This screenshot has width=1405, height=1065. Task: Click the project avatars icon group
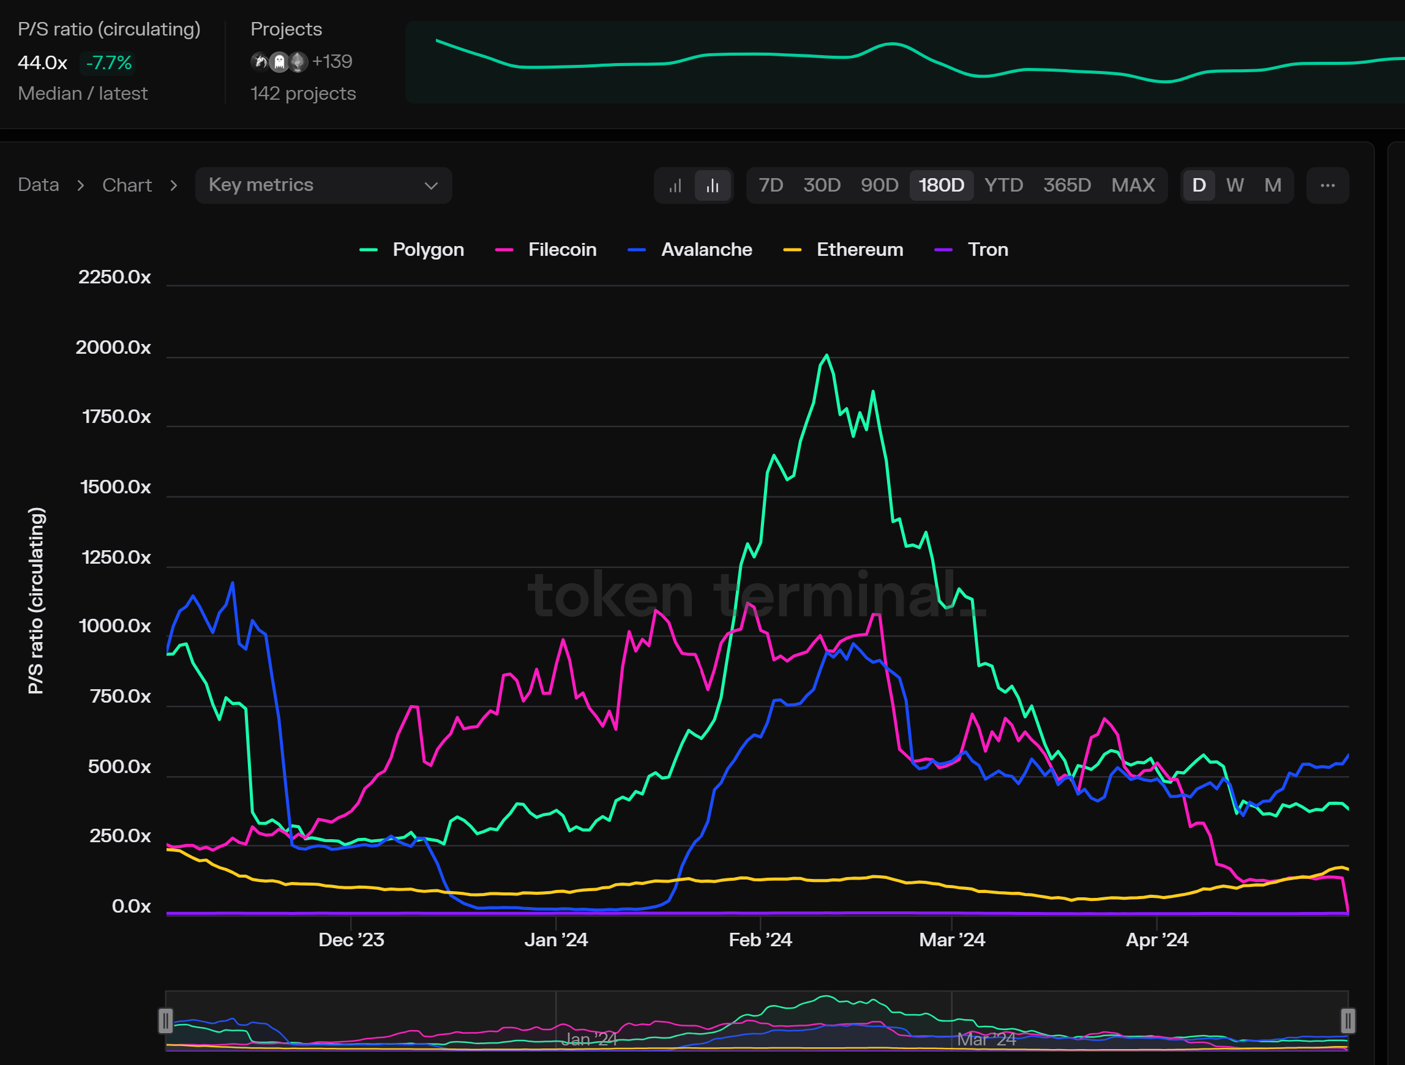pos(280,62)
